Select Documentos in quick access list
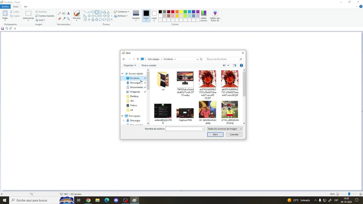The image size is (363, 204). click(x=136, y=87)
